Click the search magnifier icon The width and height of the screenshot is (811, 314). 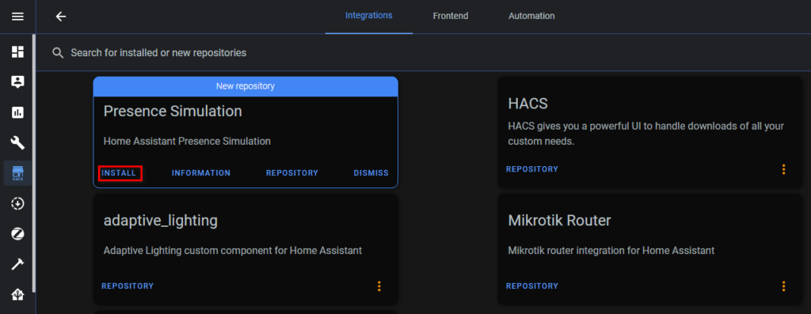[x=58, y=53]
